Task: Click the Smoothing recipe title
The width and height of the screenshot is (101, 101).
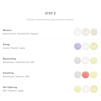Action: 8,73
